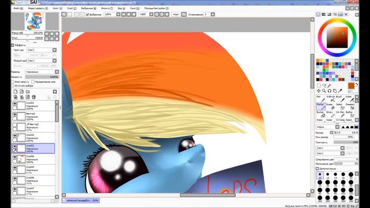This screenshot has height=208, width=370.
Task: Activate the move layer tool
Action: tap(319, 91)
